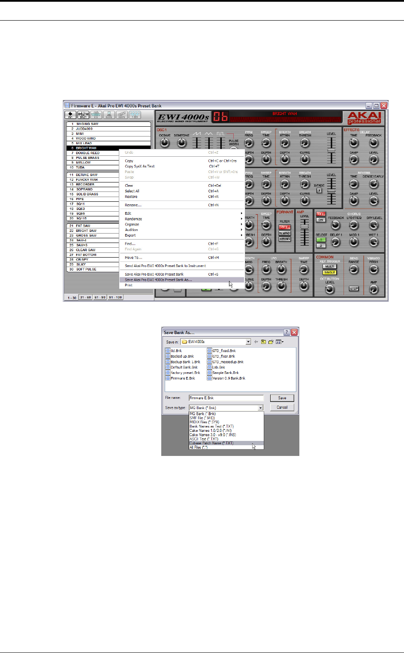Select Chorus voice 1 button
This screenshot has height=653, width=404.
pyautogui.click(x=321, y=240)
